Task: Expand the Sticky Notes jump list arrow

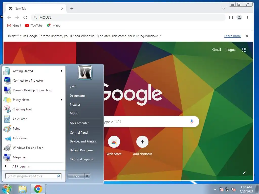Action: (62, 100)
